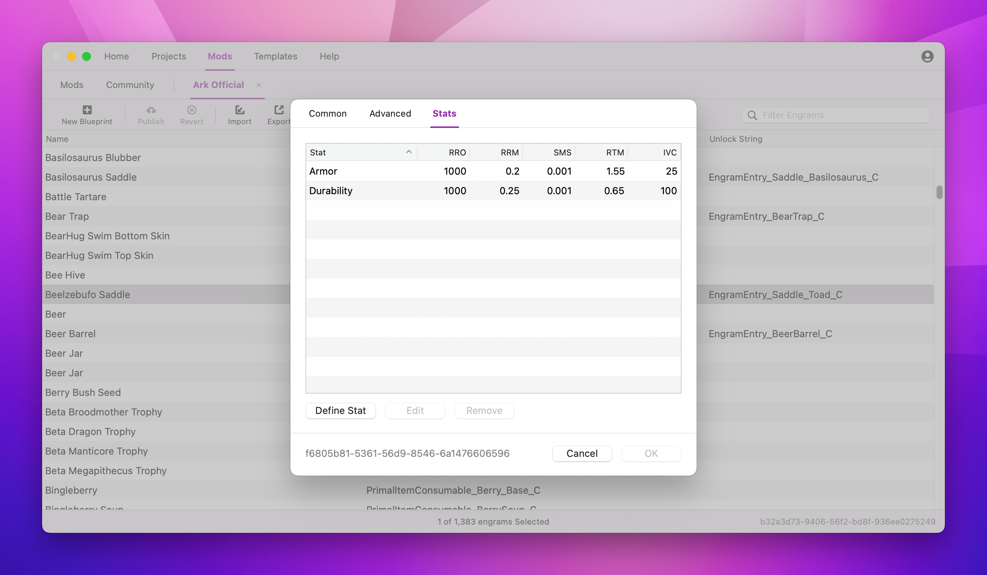Toggle sort arrow on Stat column header
Image resolution: width=987 pixels, height=575 pixels.
[408, 152]
